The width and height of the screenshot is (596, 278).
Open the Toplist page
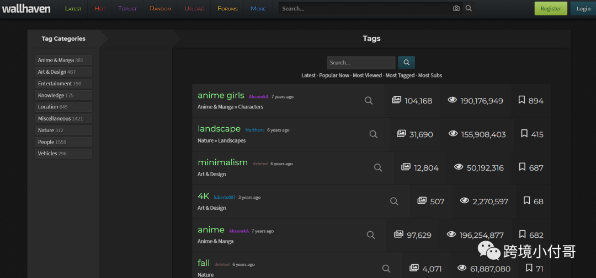(127, 8)
